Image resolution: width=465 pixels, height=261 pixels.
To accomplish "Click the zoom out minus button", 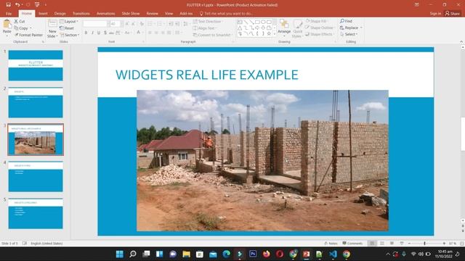I will coord(409,244).
